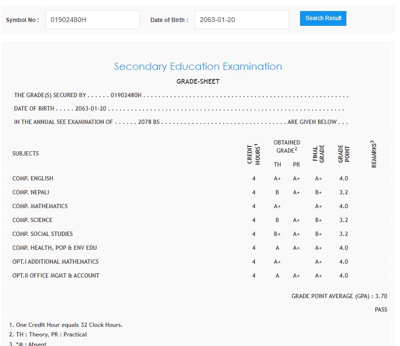
Task: Click COMP. HEALTH, POP & ENV EDU subject
Action: pyautogui.click(x=55, y=248)
